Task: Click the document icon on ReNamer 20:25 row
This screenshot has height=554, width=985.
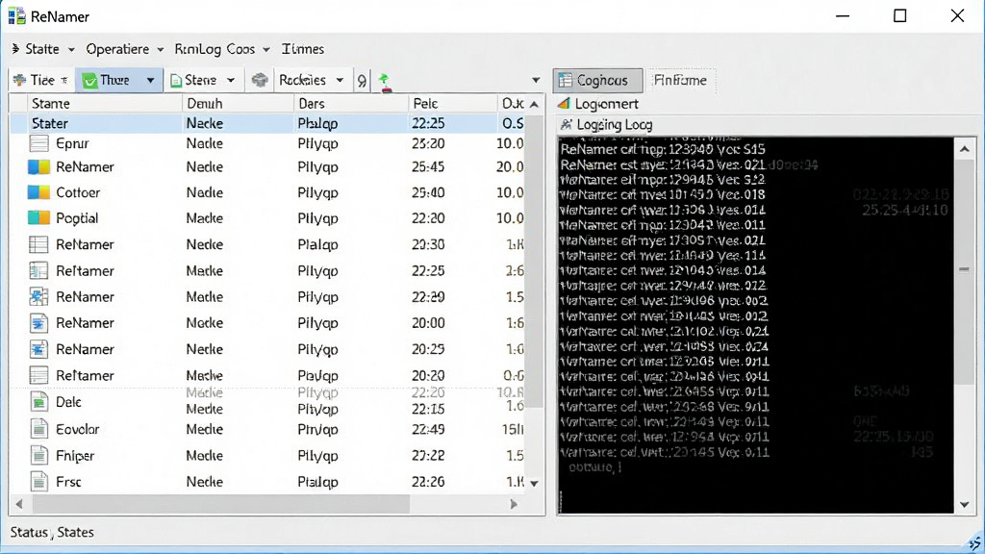Action: click(38, 349)
